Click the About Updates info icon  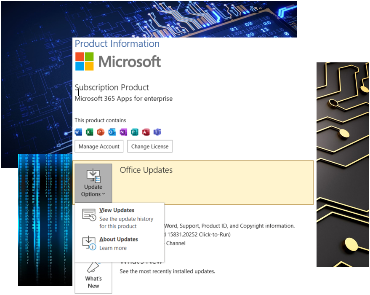(x=89, y=243)
